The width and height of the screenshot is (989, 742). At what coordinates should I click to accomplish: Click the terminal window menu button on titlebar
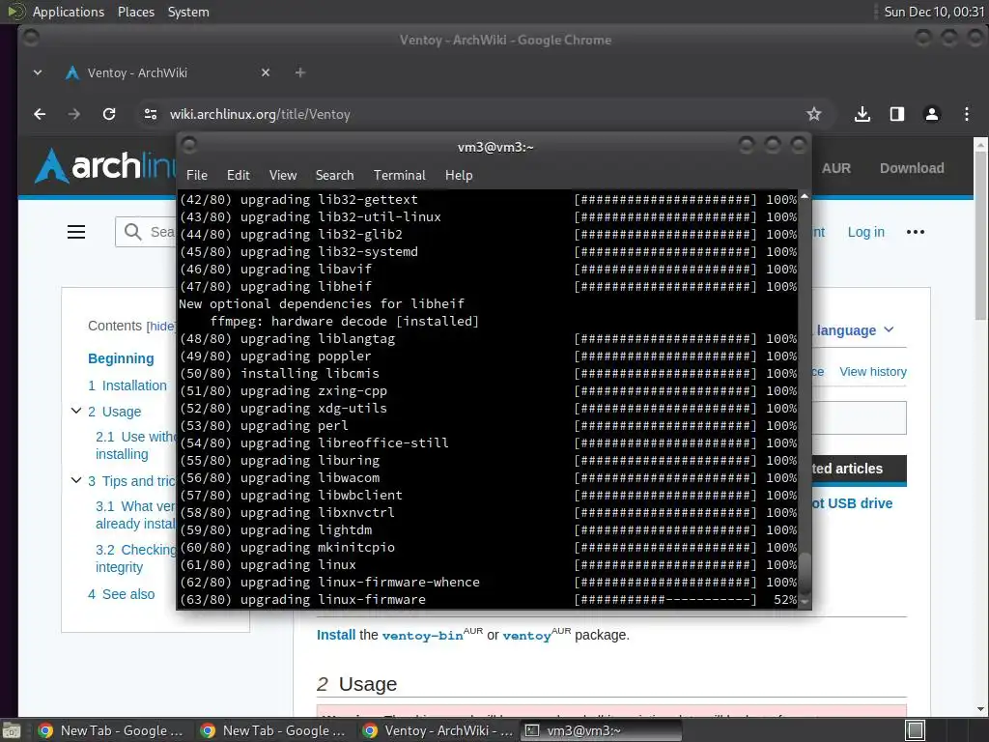coord(189,146)
